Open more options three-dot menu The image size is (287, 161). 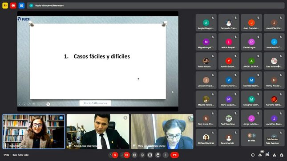[166, 155]
